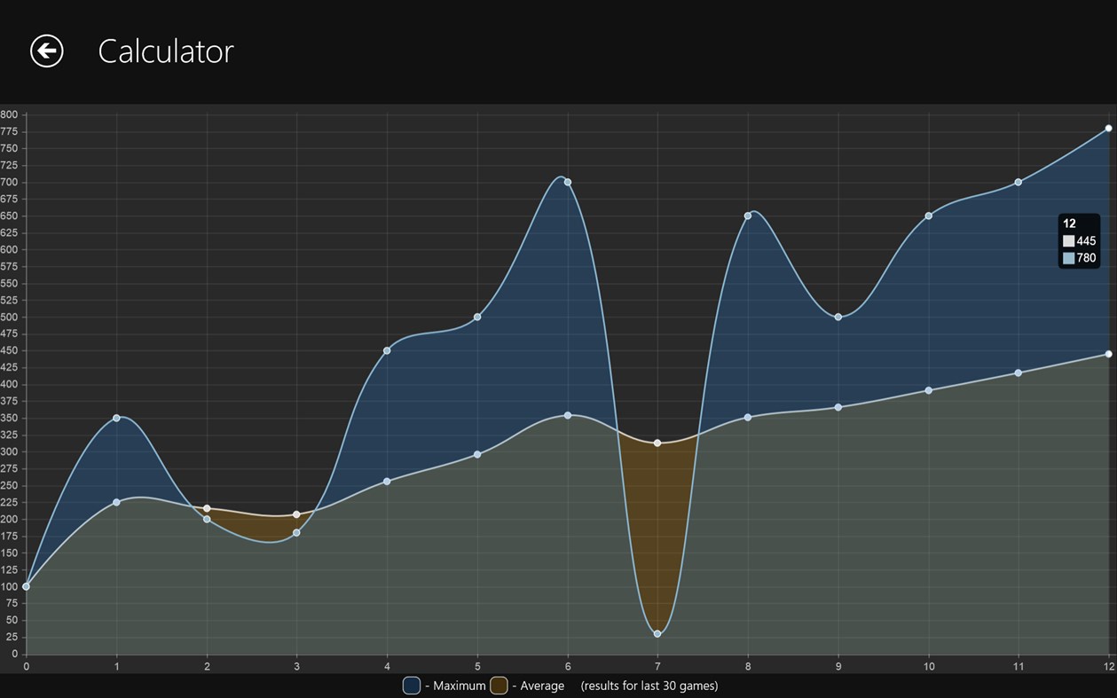Click the brown Average legend swatch
The image size is (1117, 698).
click(499, 686)
